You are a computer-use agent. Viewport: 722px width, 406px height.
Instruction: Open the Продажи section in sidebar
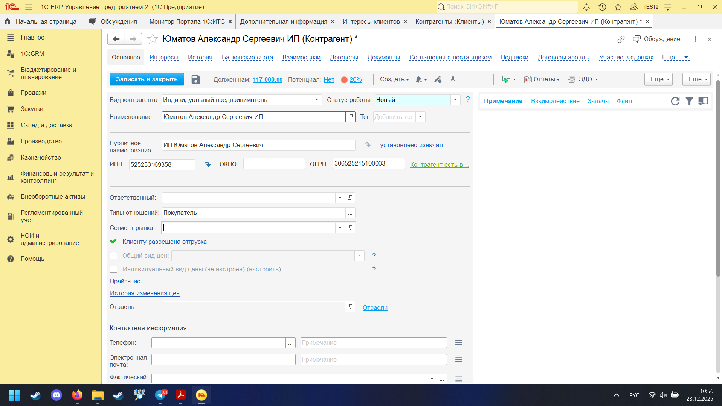click(34, 93)
